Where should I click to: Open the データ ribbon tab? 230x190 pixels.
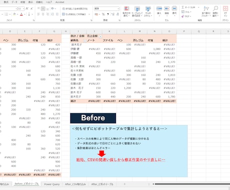pyautogui.click(x=14, y=2)
